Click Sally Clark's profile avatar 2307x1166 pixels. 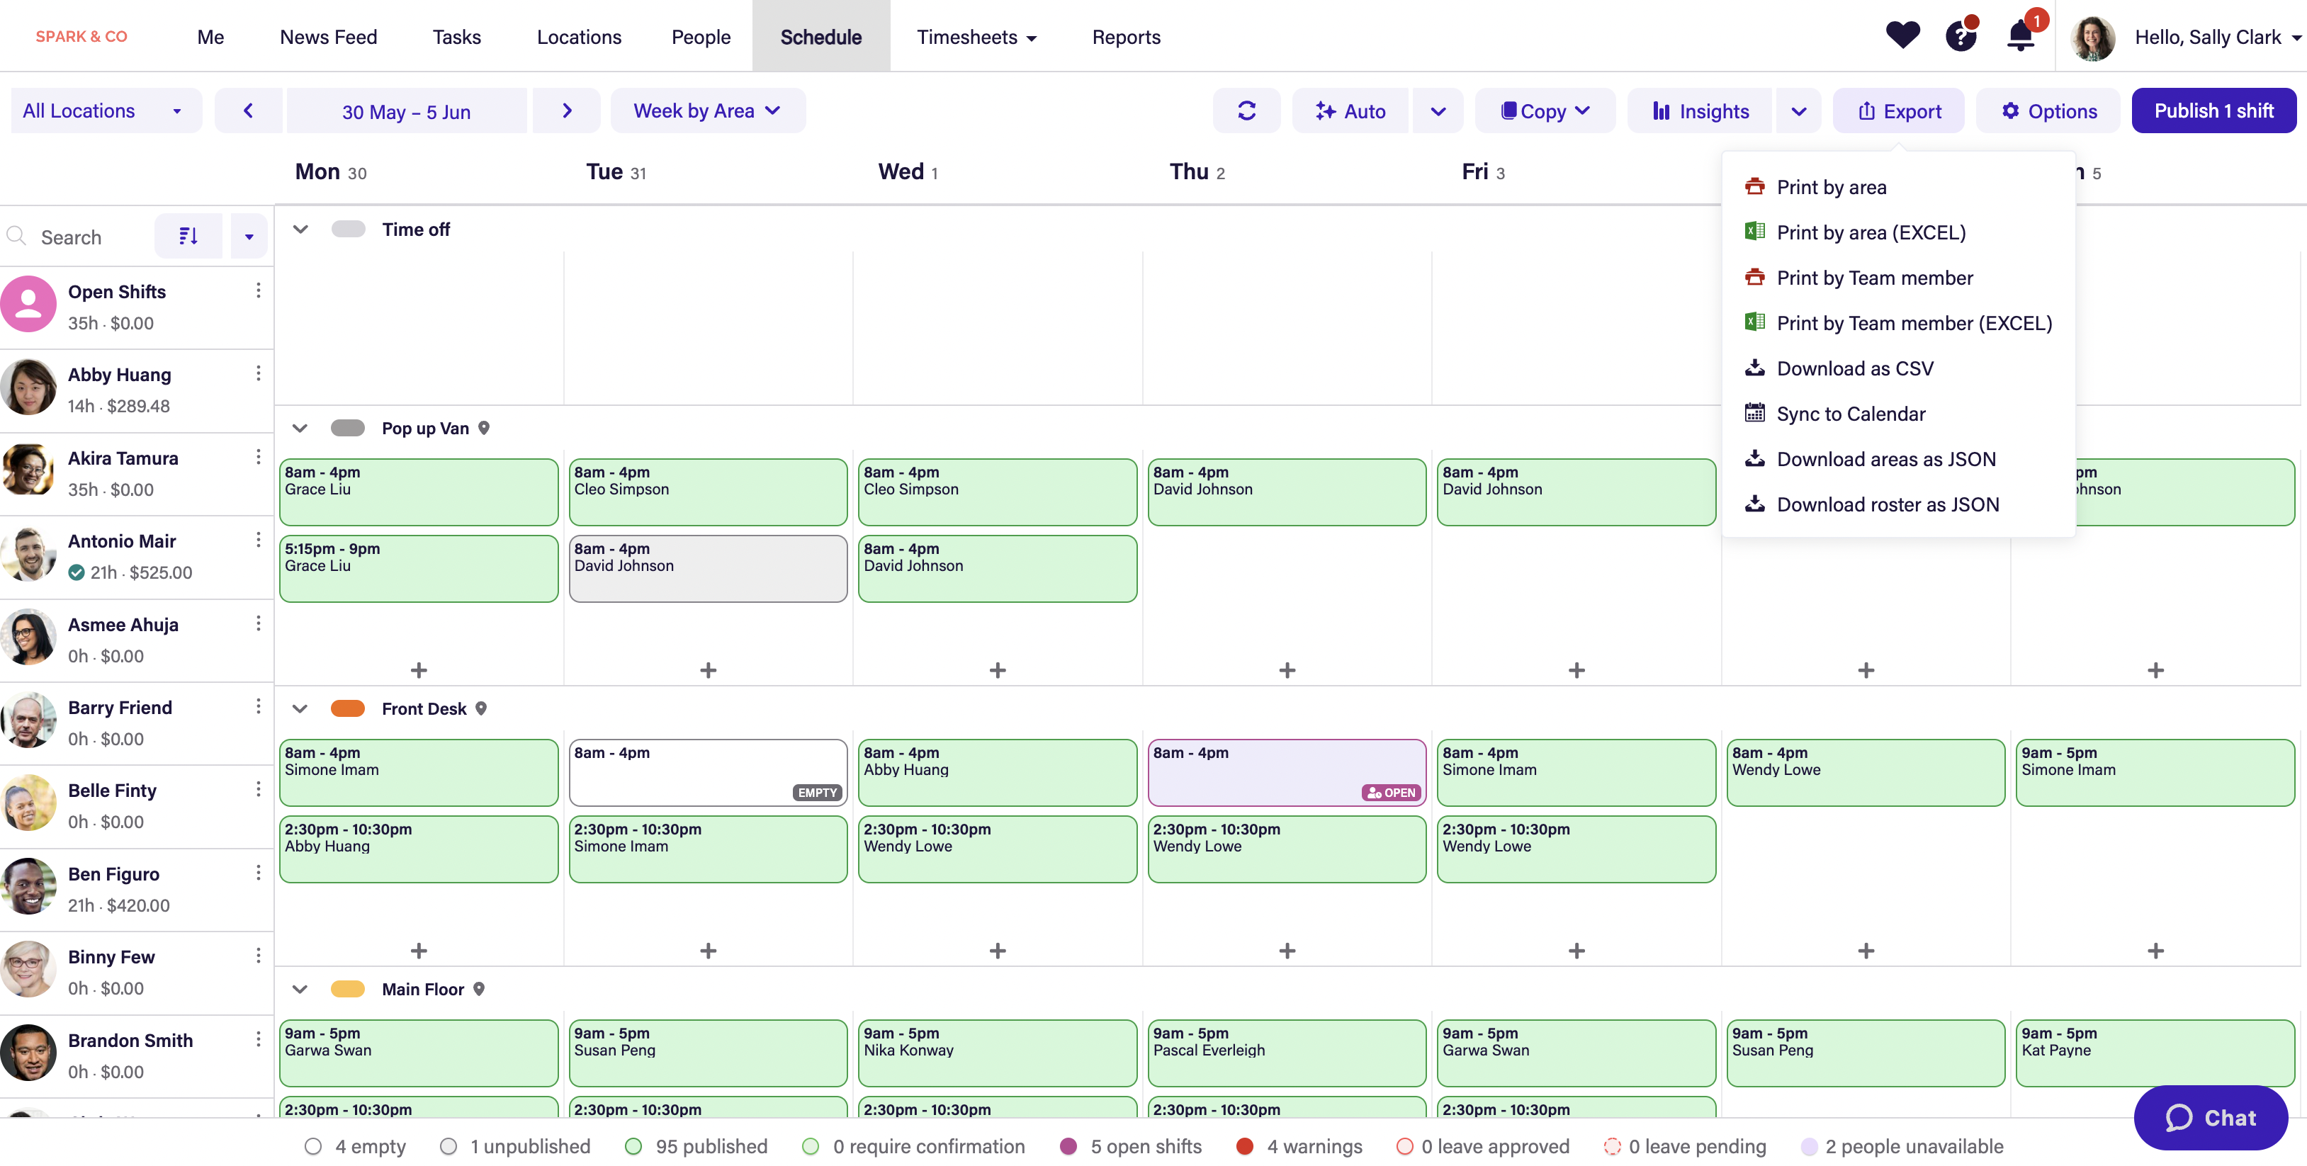2093,37
